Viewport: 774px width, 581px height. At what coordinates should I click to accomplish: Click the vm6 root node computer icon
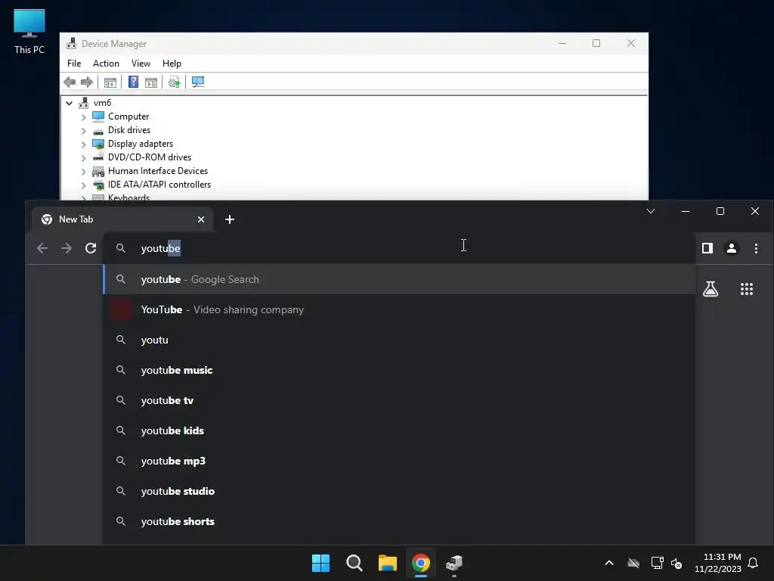click(83, 103)
